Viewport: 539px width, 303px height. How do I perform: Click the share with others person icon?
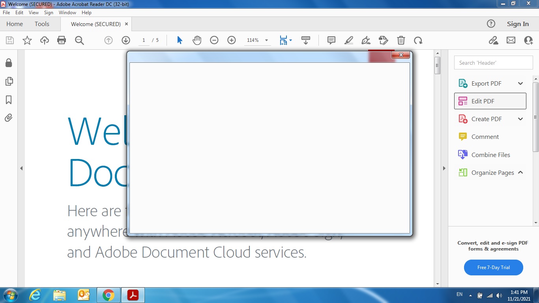(528, 40)
